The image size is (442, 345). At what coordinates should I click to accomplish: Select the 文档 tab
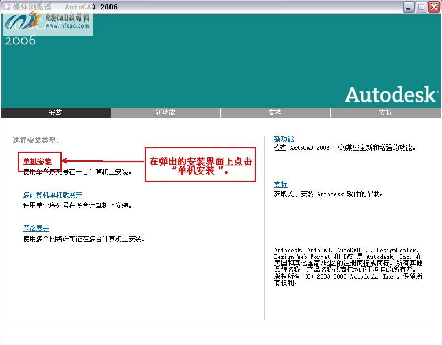[275, 113]
